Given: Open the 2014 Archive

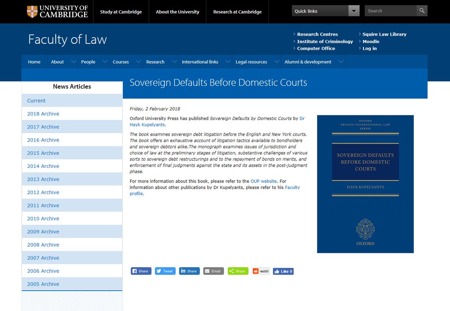Looking at the screenshot, I should pyautogui.click(x=72, y=166).
